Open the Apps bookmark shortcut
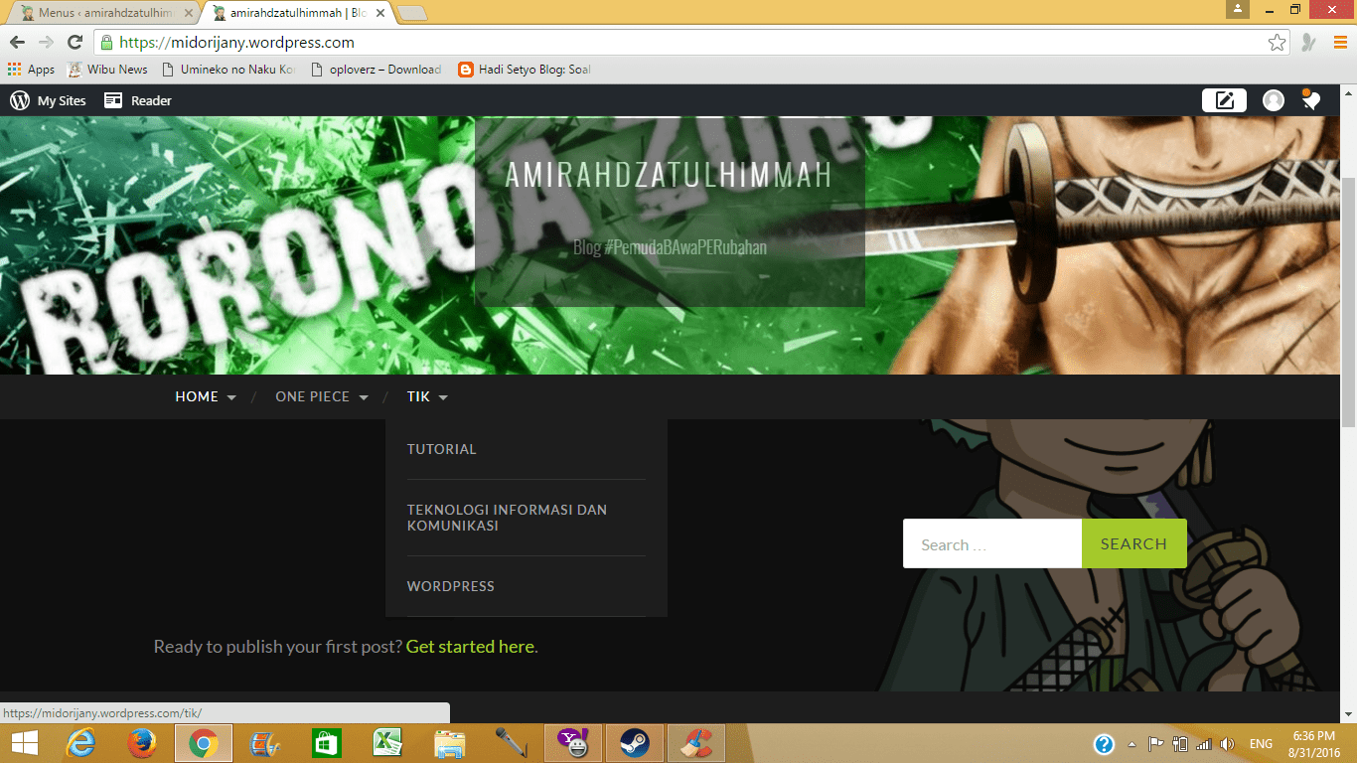1357x763 pixels. coord(31,70)
